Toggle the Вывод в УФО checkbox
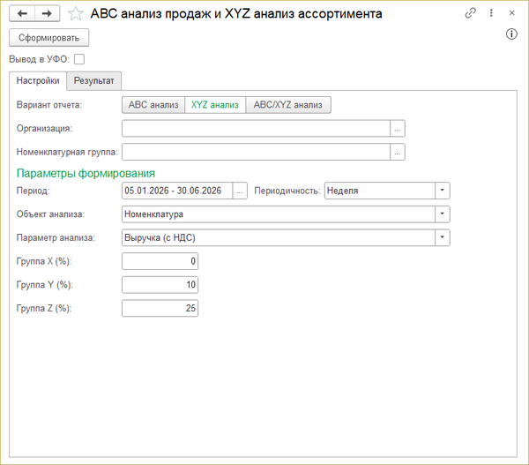Screen dimensions: 529x465 pos(79,59)
